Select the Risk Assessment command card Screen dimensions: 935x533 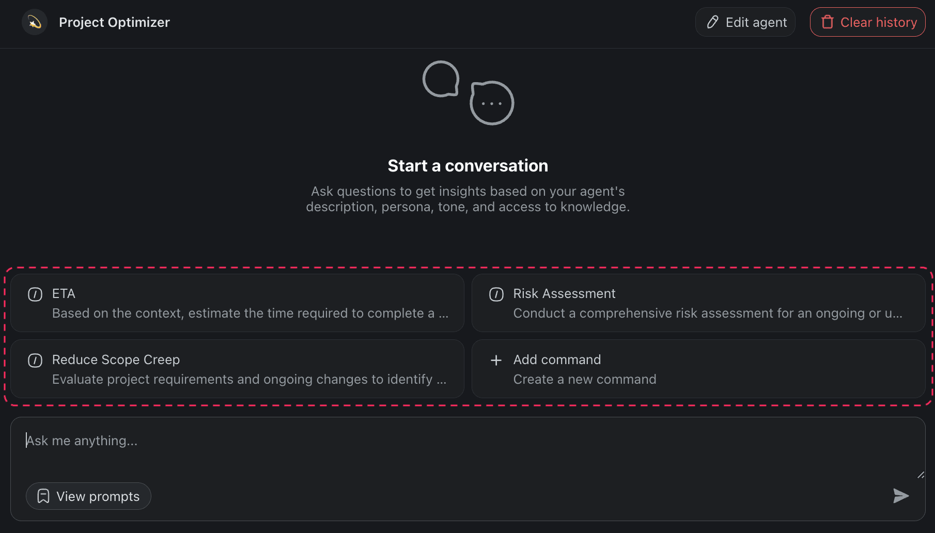tap(699, 303)
